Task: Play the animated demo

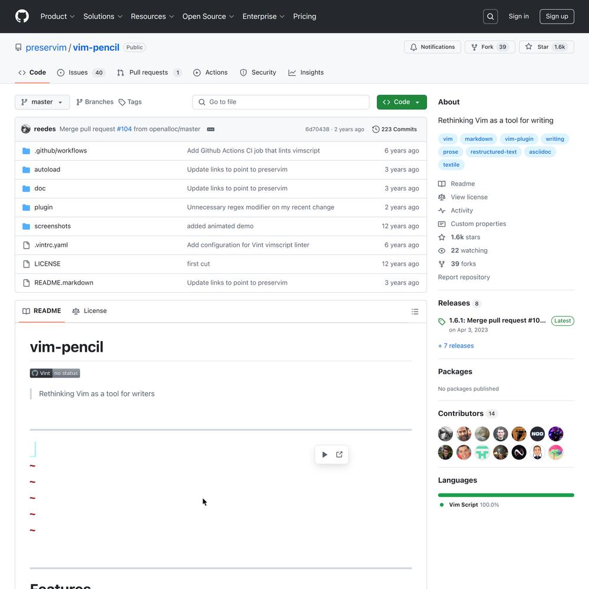Action: click(325, 455)
